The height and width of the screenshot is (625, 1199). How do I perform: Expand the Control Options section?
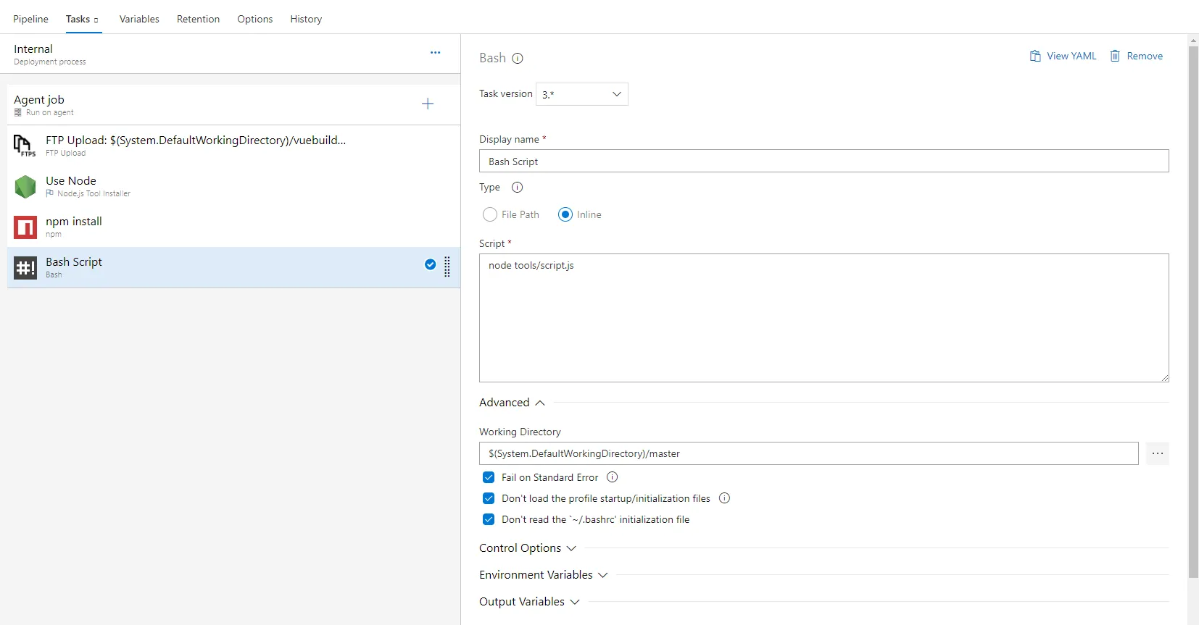click(527, 548)
